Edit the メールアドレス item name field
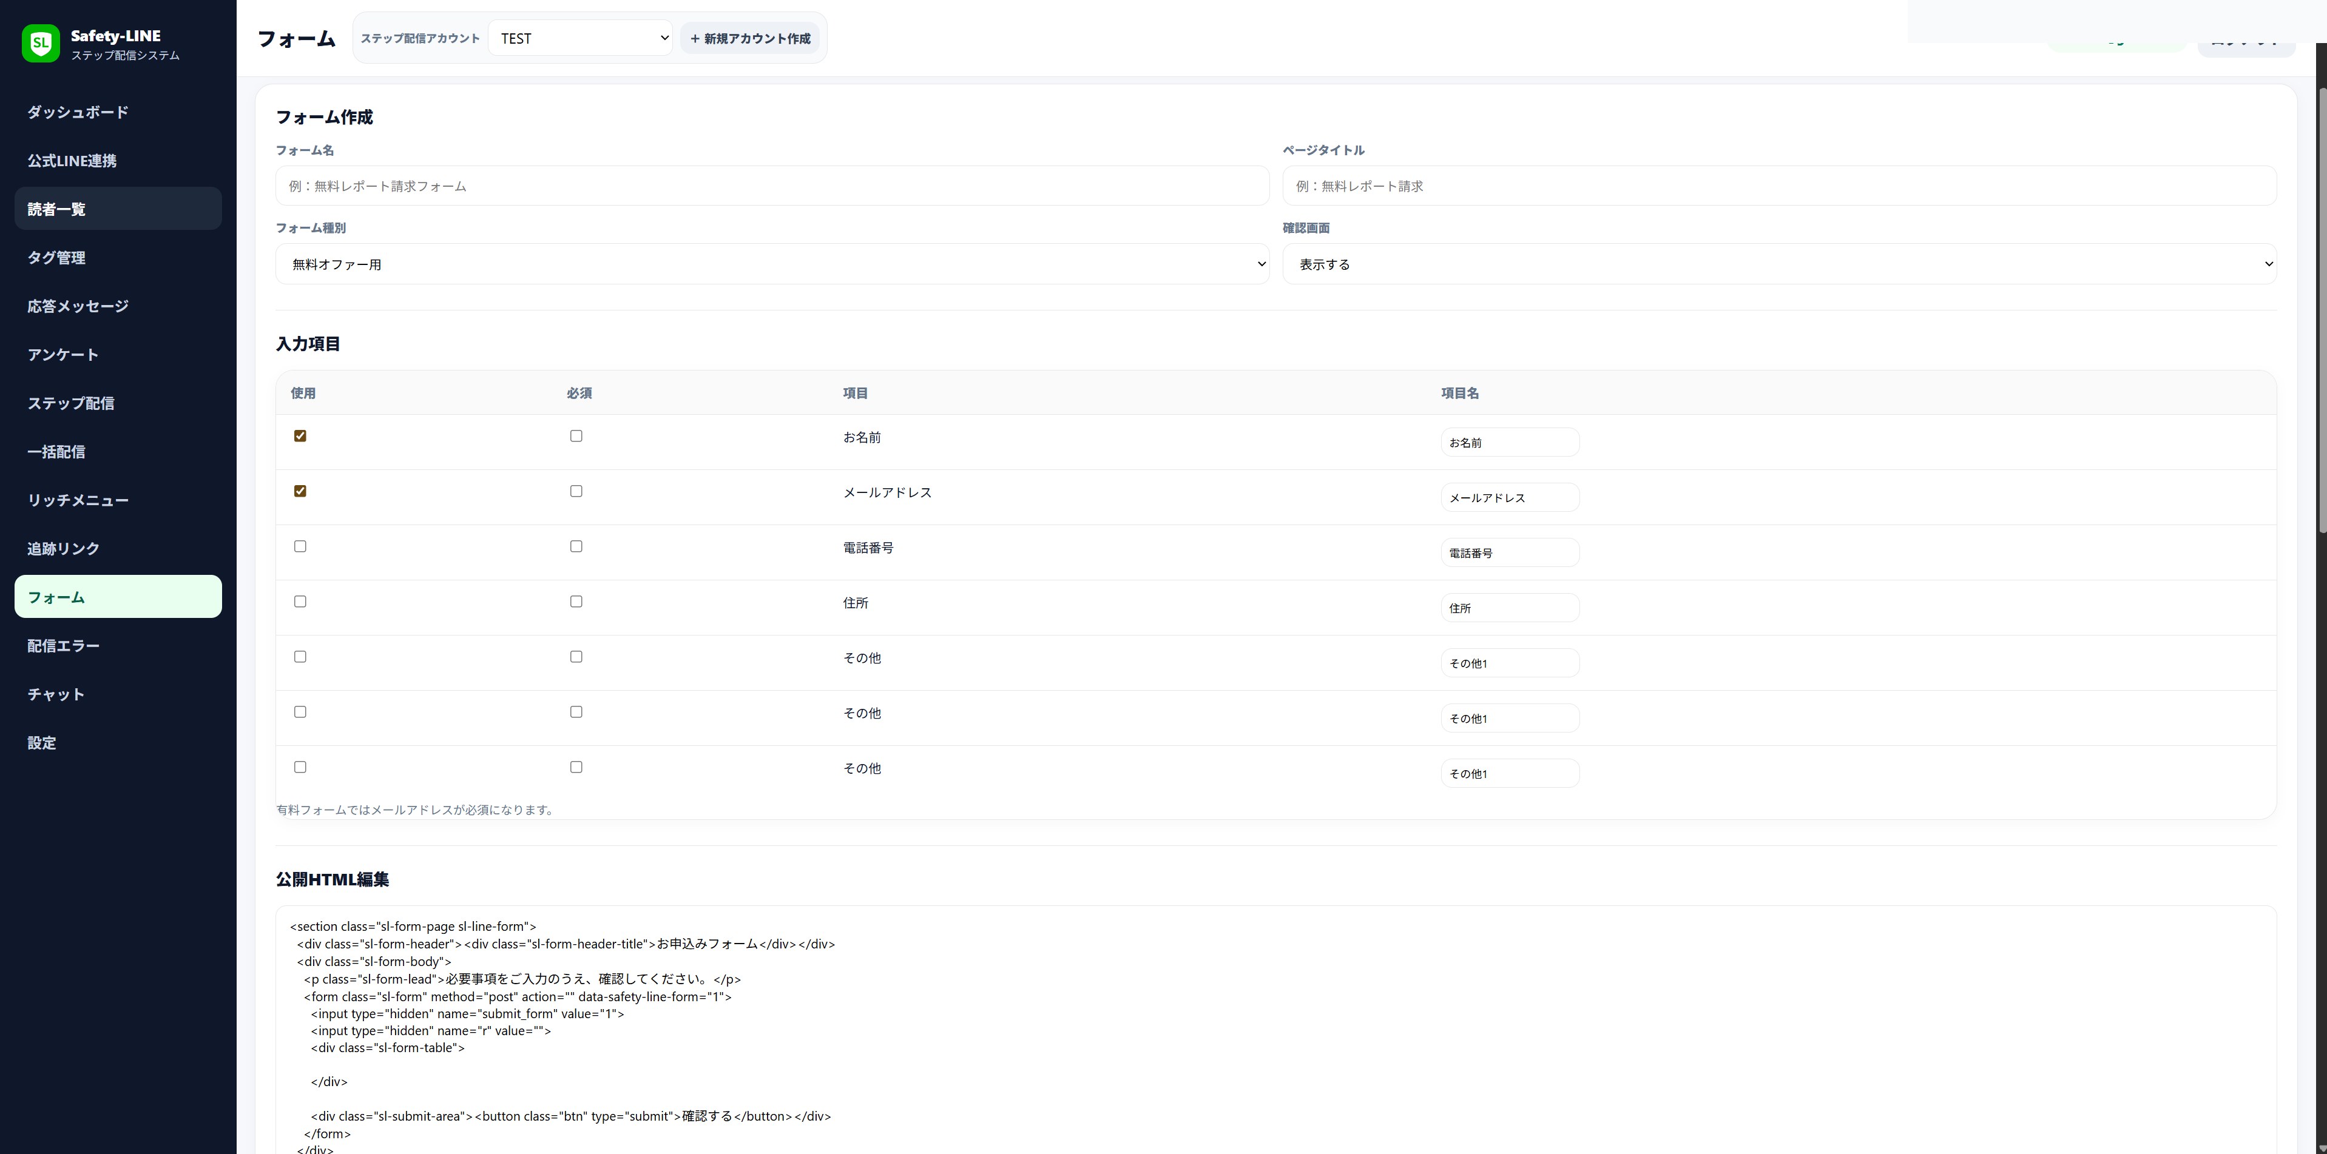The width and height of the screenshot is (2327, 1154). pos(1510,497)
